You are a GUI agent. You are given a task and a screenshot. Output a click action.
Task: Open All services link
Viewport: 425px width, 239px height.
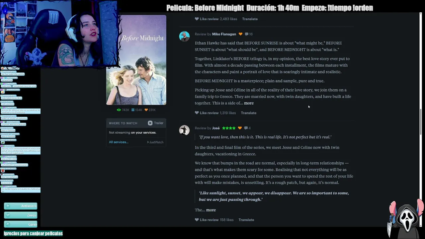(x=119, y=142)
